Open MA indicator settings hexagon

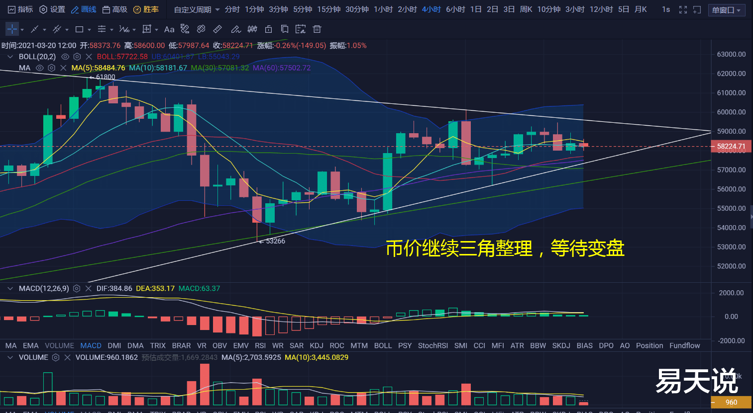52,68
